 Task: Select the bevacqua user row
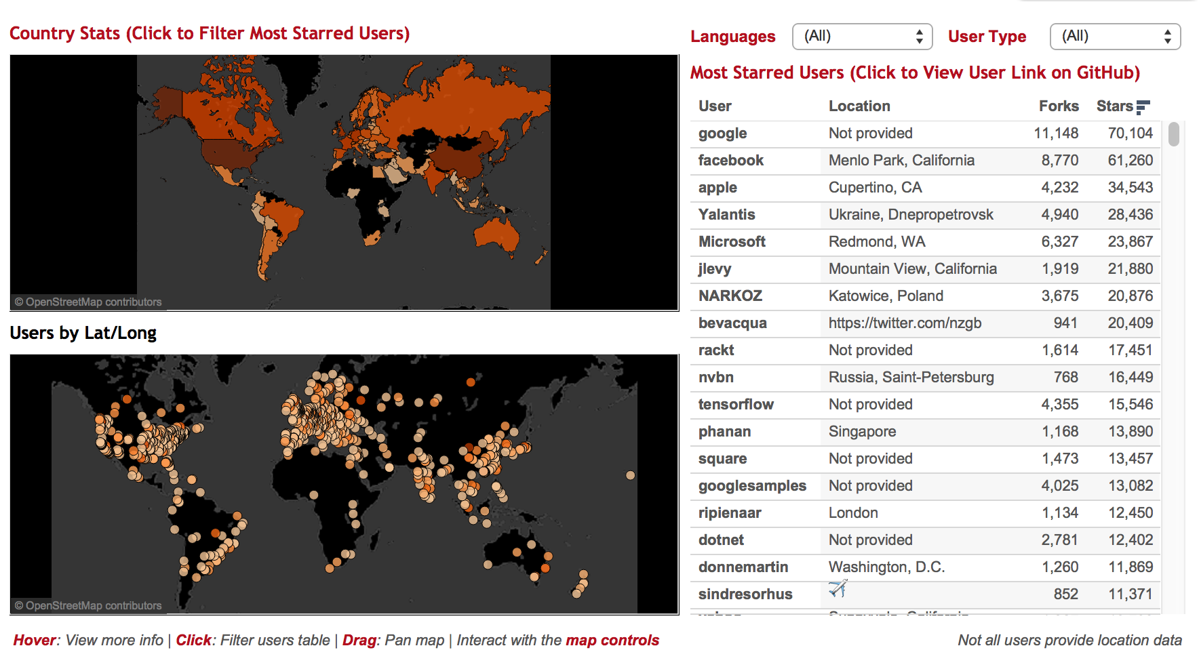click(926, 323)
